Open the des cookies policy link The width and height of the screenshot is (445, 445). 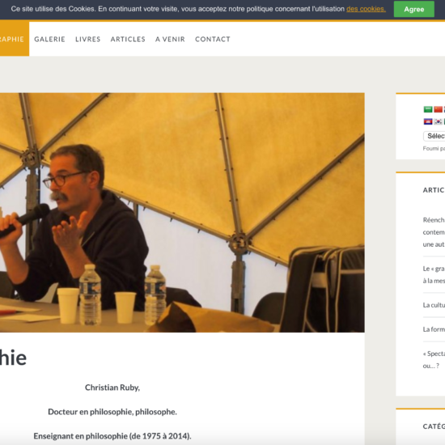pyautogui.click(x=366, y=9)
